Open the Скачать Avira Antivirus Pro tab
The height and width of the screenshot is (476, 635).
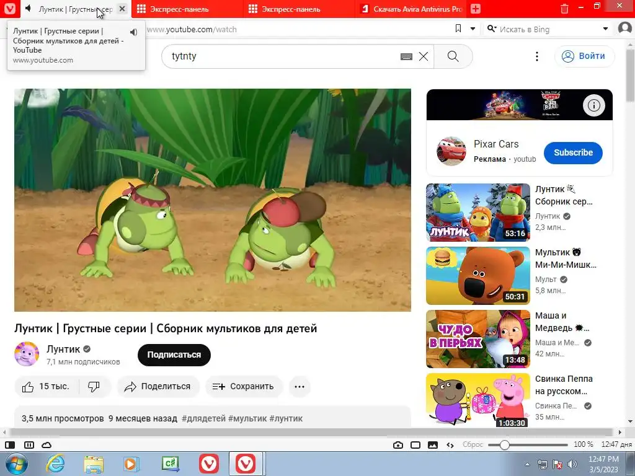point(411,9)
